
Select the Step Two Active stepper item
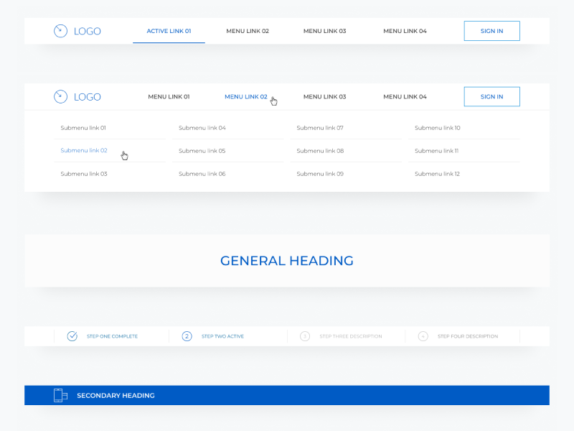click(222, 335)
